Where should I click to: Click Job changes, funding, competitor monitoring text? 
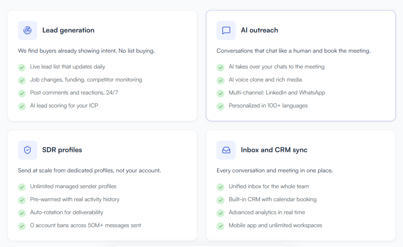click(86, 80)
